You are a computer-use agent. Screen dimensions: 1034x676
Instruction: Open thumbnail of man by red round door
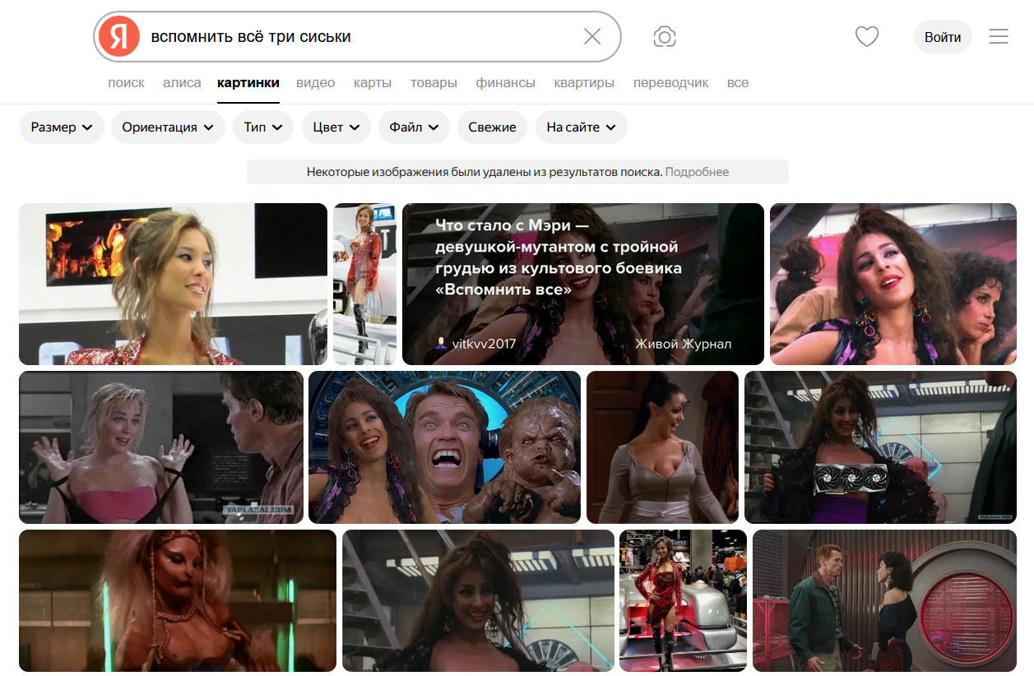884,600
